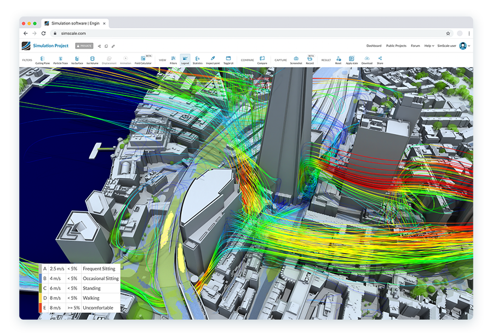
Task: Open the Statistics view
Action: pos(198,60)
